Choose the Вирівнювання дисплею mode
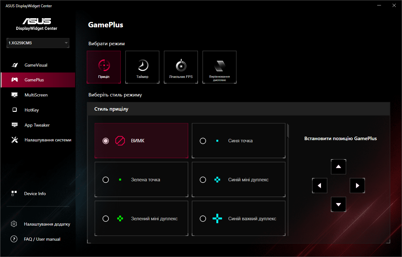This screenshot has width=402, height=257. click(x=219, y=67)
